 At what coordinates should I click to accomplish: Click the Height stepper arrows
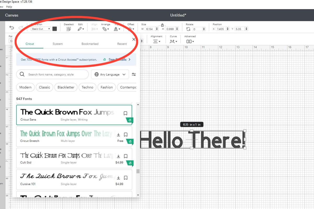(x=177, y=29)
